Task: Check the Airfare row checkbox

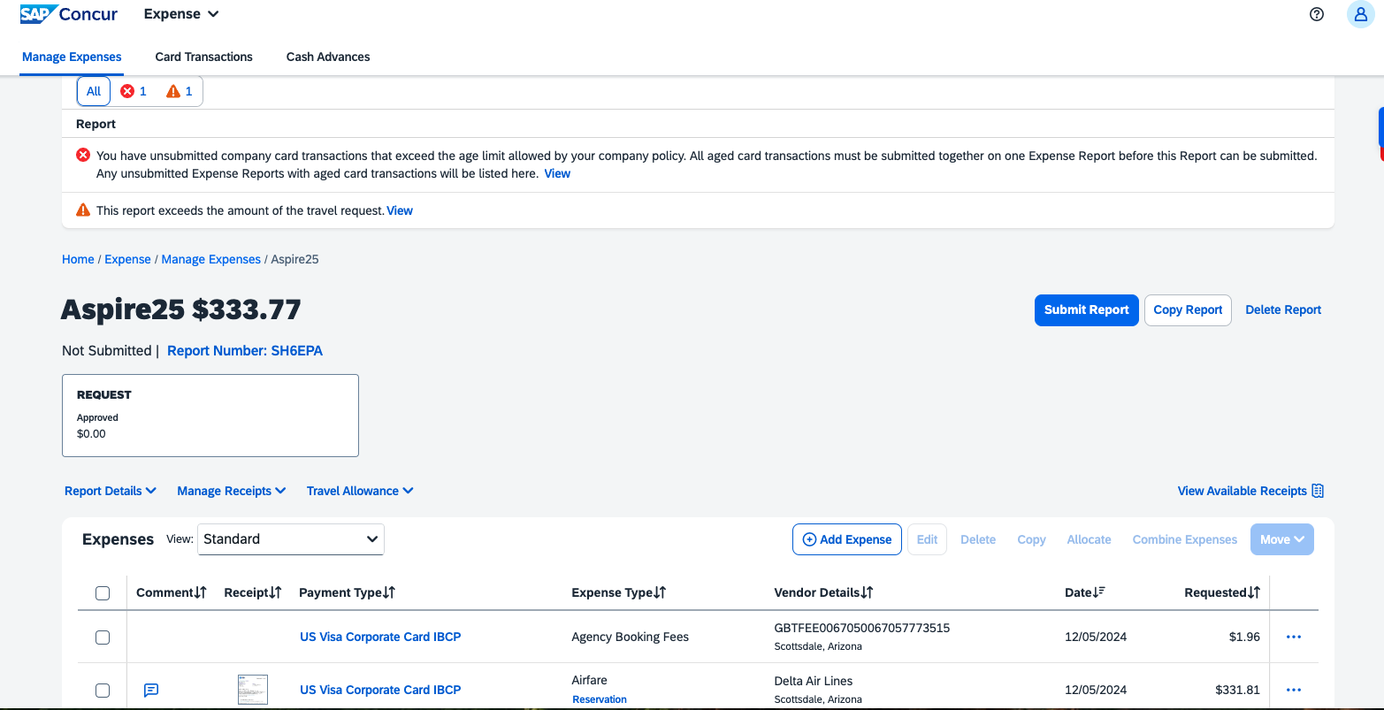Action: 103,691
